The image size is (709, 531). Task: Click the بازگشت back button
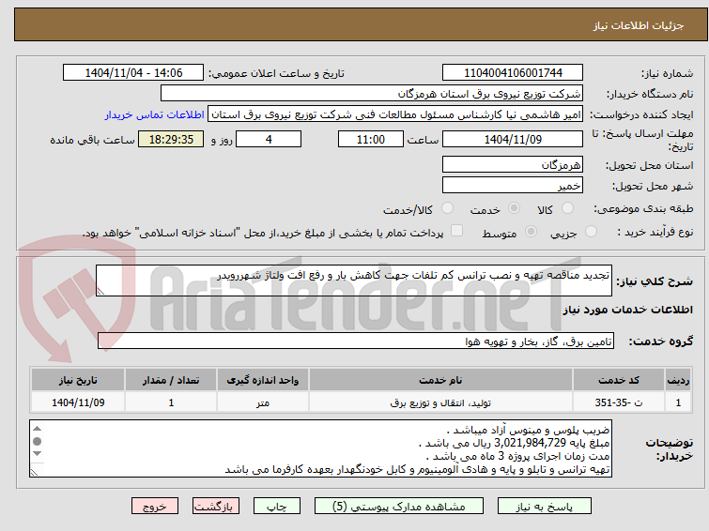(x=216, y=507)
